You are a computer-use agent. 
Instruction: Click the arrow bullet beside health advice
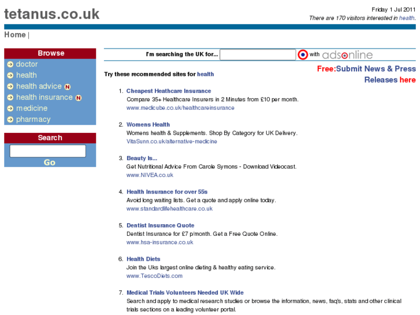pos(10,86)
